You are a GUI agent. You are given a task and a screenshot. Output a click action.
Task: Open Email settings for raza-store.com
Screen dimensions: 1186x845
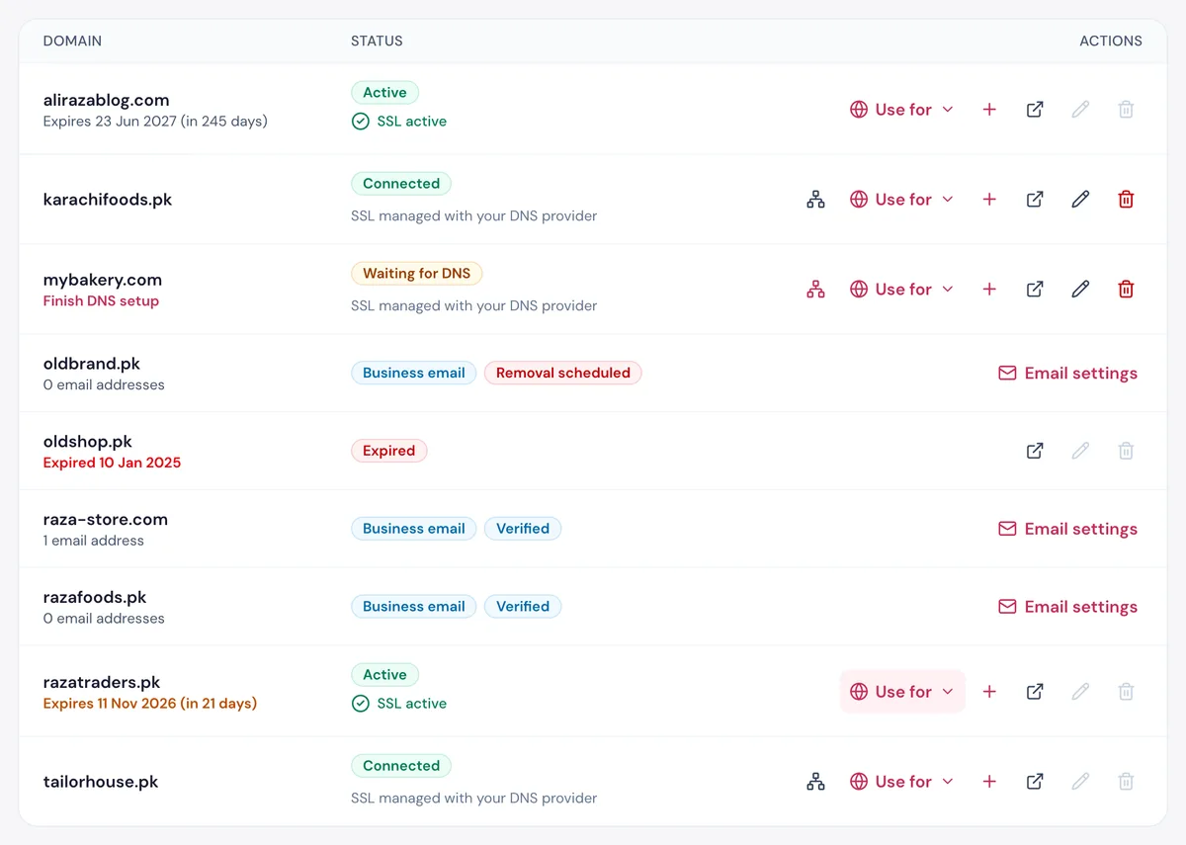(1067, 529)
